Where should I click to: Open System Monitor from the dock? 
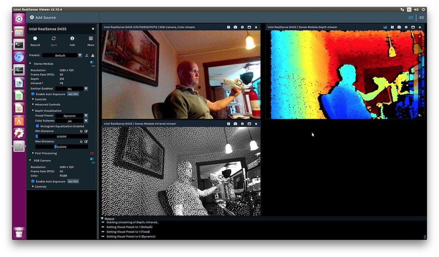click(19, 70)
